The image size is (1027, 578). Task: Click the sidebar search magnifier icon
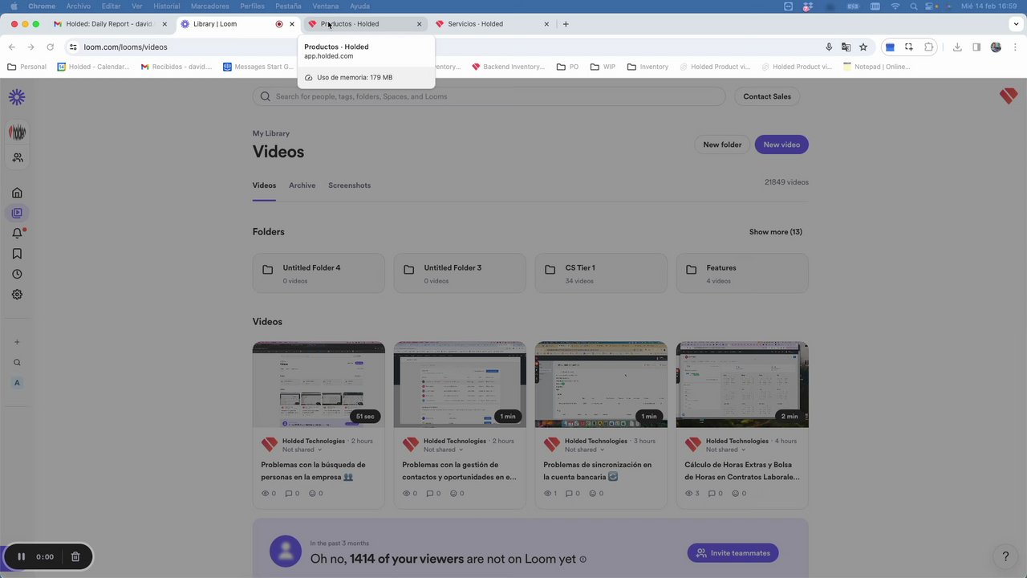point(17,363)
